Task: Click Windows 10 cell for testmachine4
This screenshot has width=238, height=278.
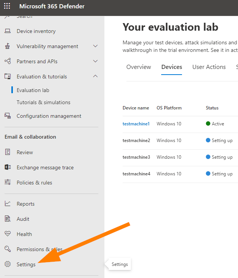Action: (169, 174)
